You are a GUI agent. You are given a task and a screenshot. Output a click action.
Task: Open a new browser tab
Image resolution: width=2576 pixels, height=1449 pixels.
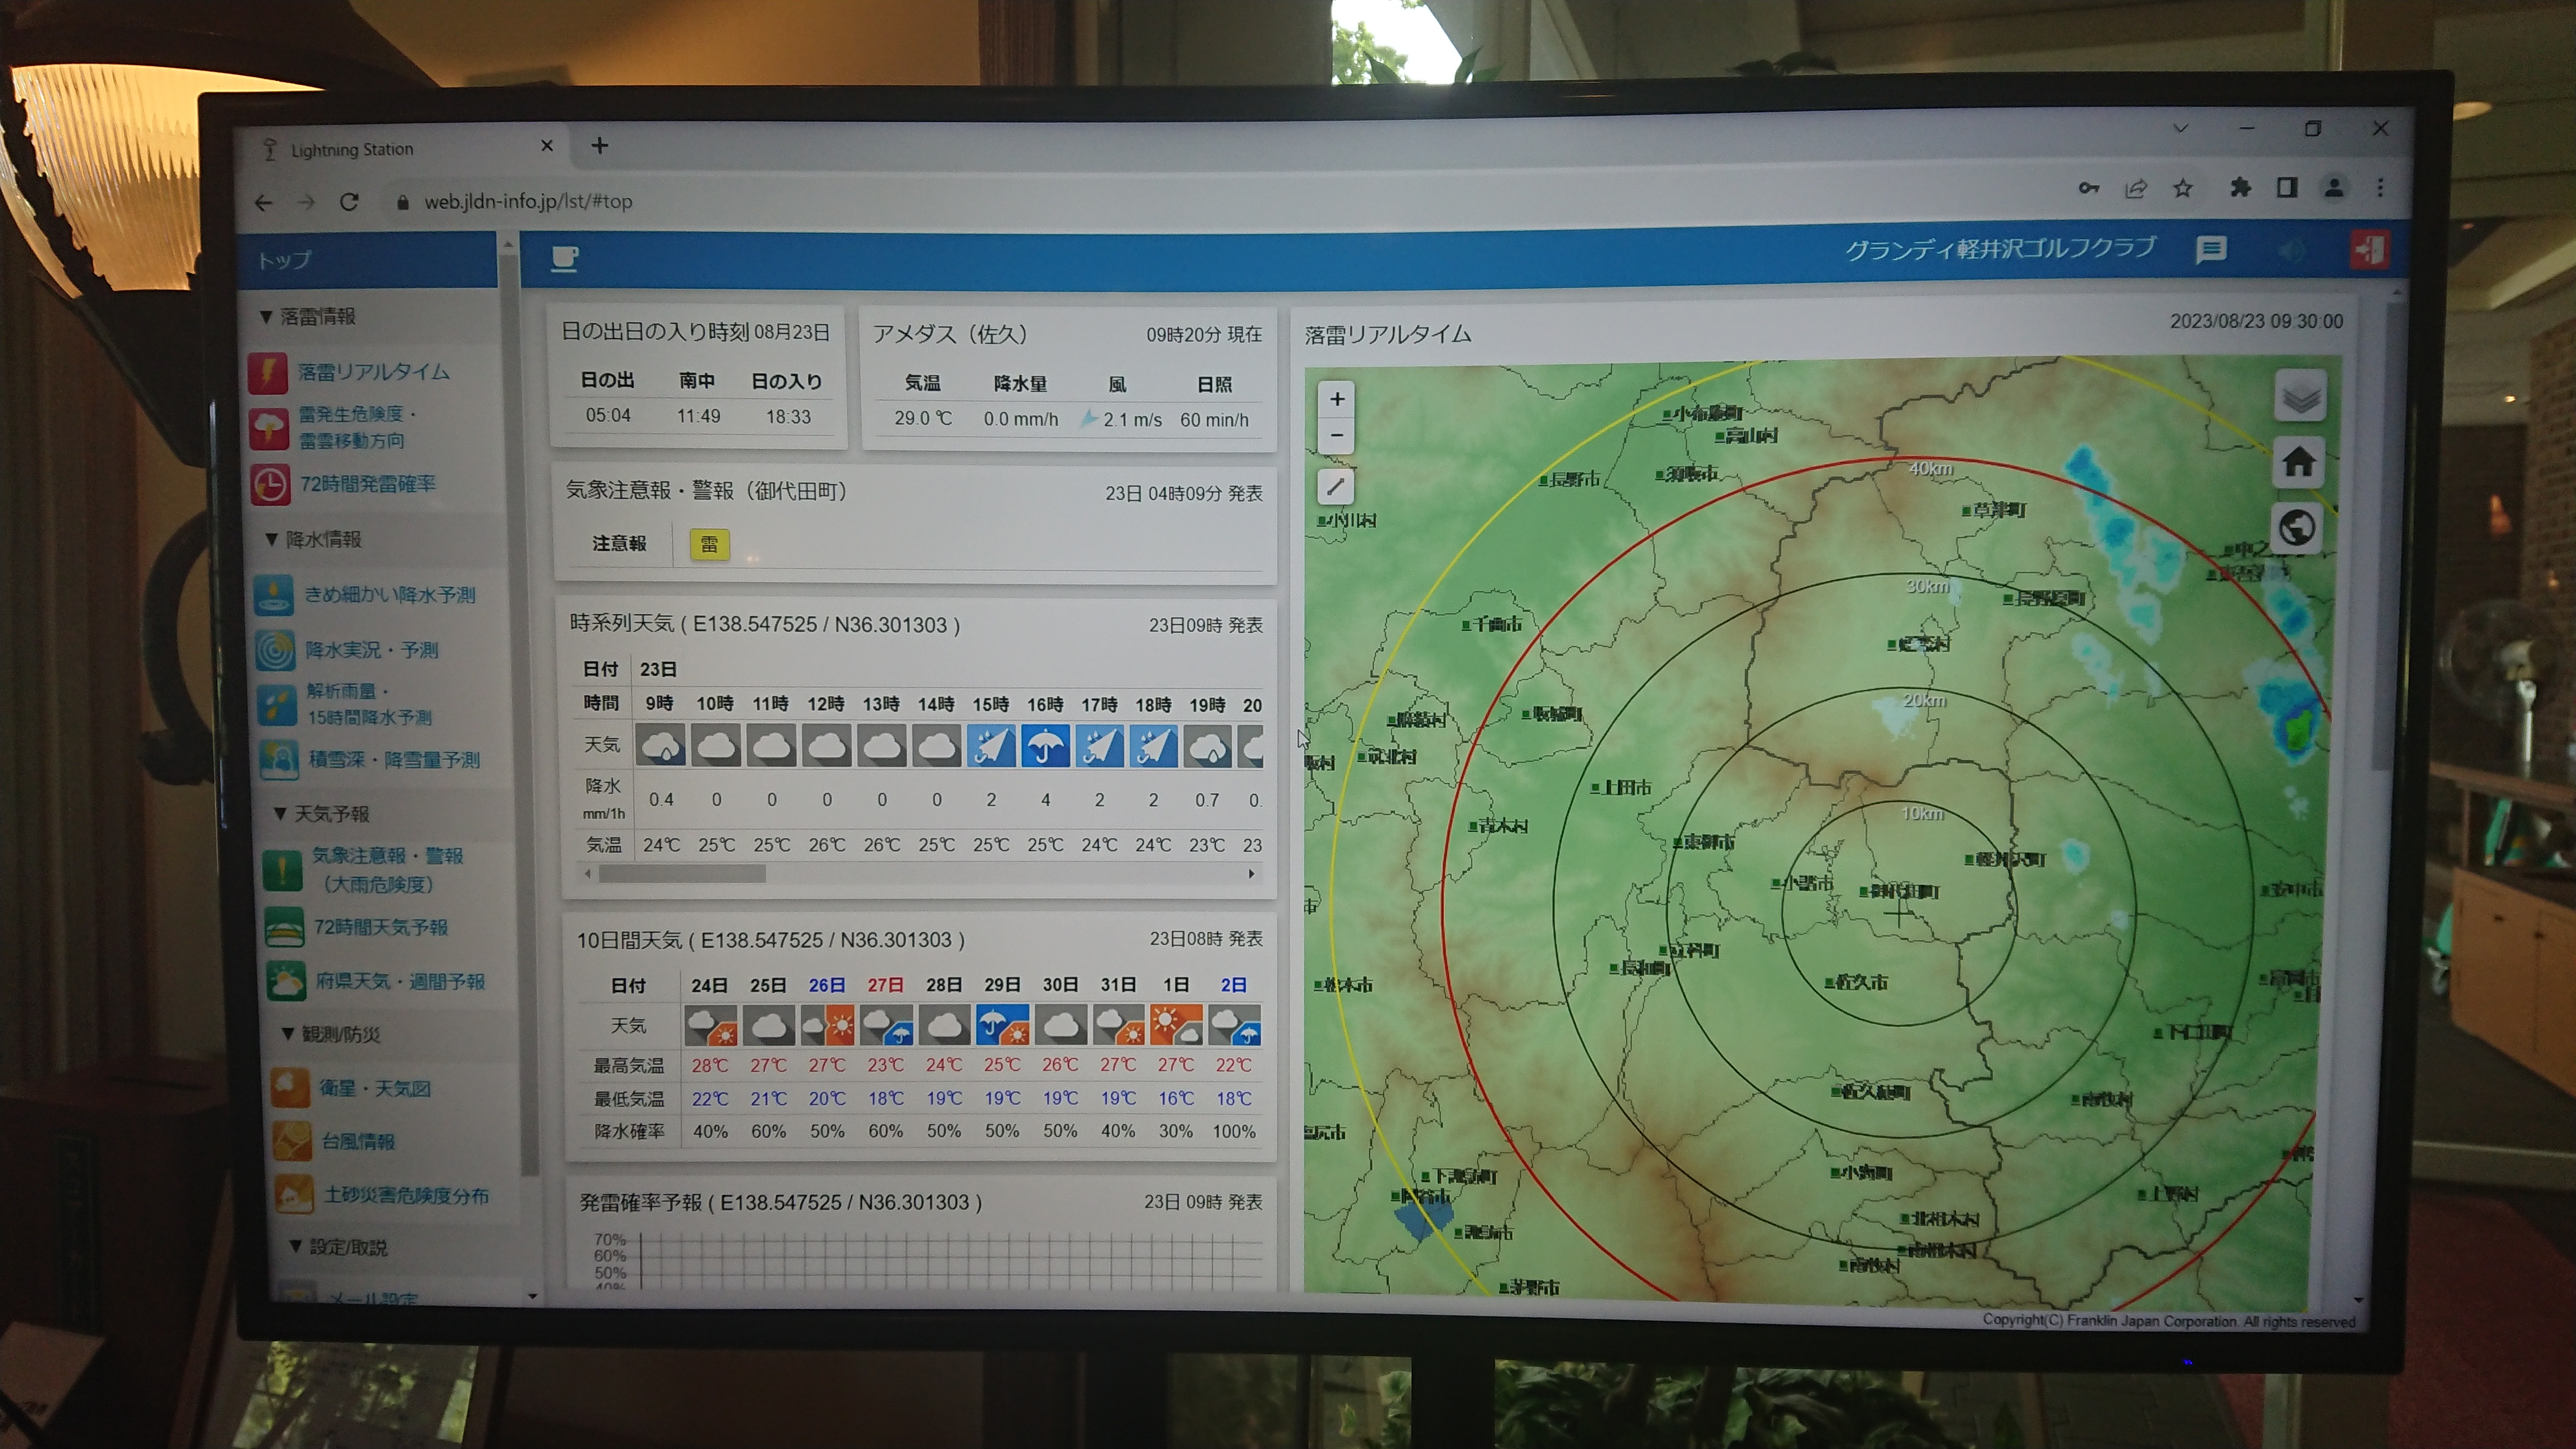(x=600, y=146)
